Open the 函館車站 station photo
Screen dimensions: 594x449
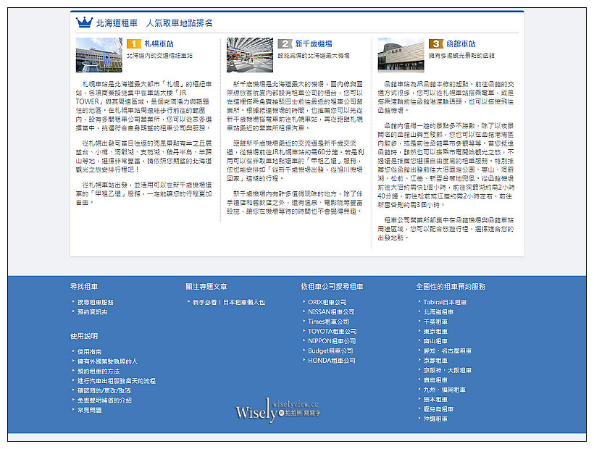coord(401,55)
